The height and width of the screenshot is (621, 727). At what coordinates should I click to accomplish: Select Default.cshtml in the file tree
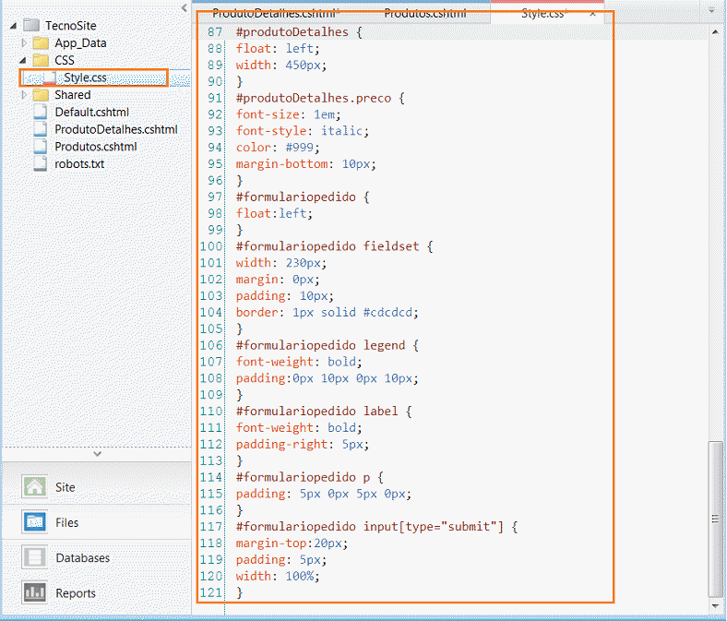[92, 113]
